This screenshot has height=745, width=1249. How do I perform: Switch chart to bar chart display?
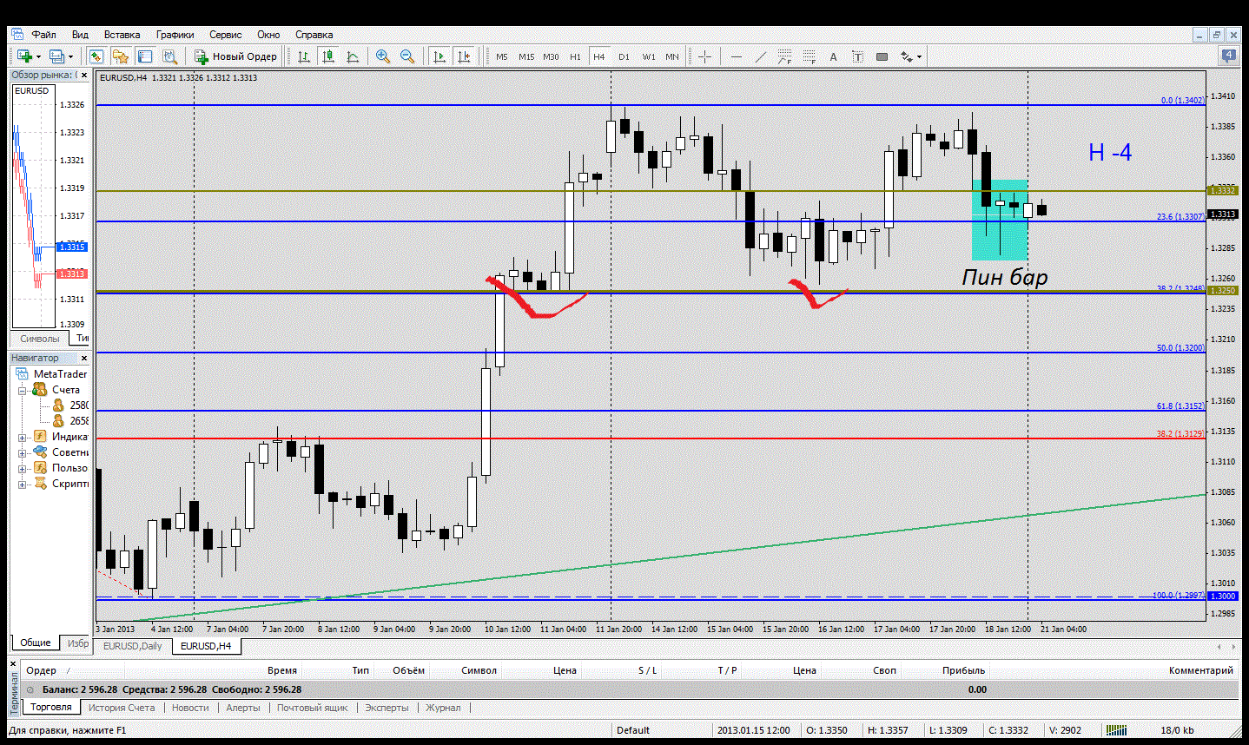pos(304,56)
